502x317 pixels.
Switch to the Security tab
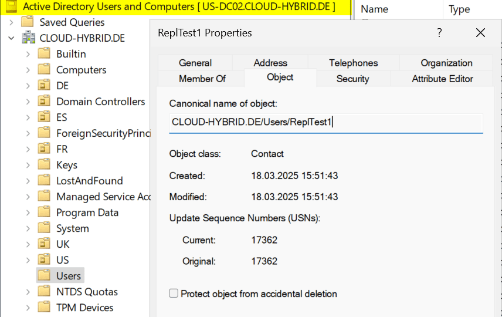pos(352,79)
